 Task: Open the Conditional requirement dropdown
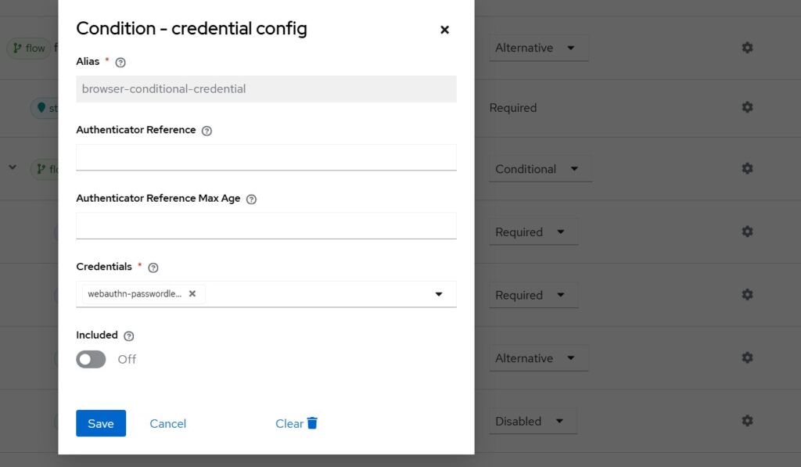coord(540,169)
